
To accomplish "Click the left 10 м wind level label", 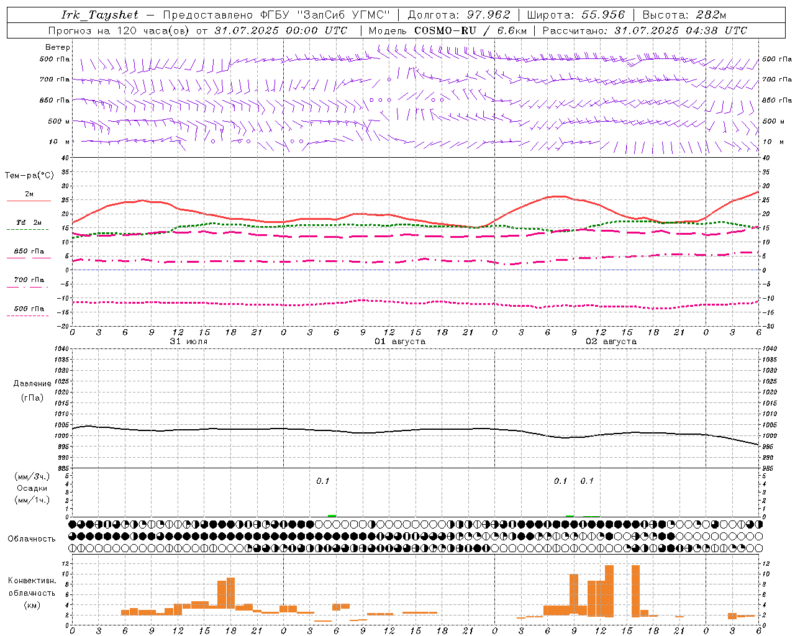I will point(59,142).
